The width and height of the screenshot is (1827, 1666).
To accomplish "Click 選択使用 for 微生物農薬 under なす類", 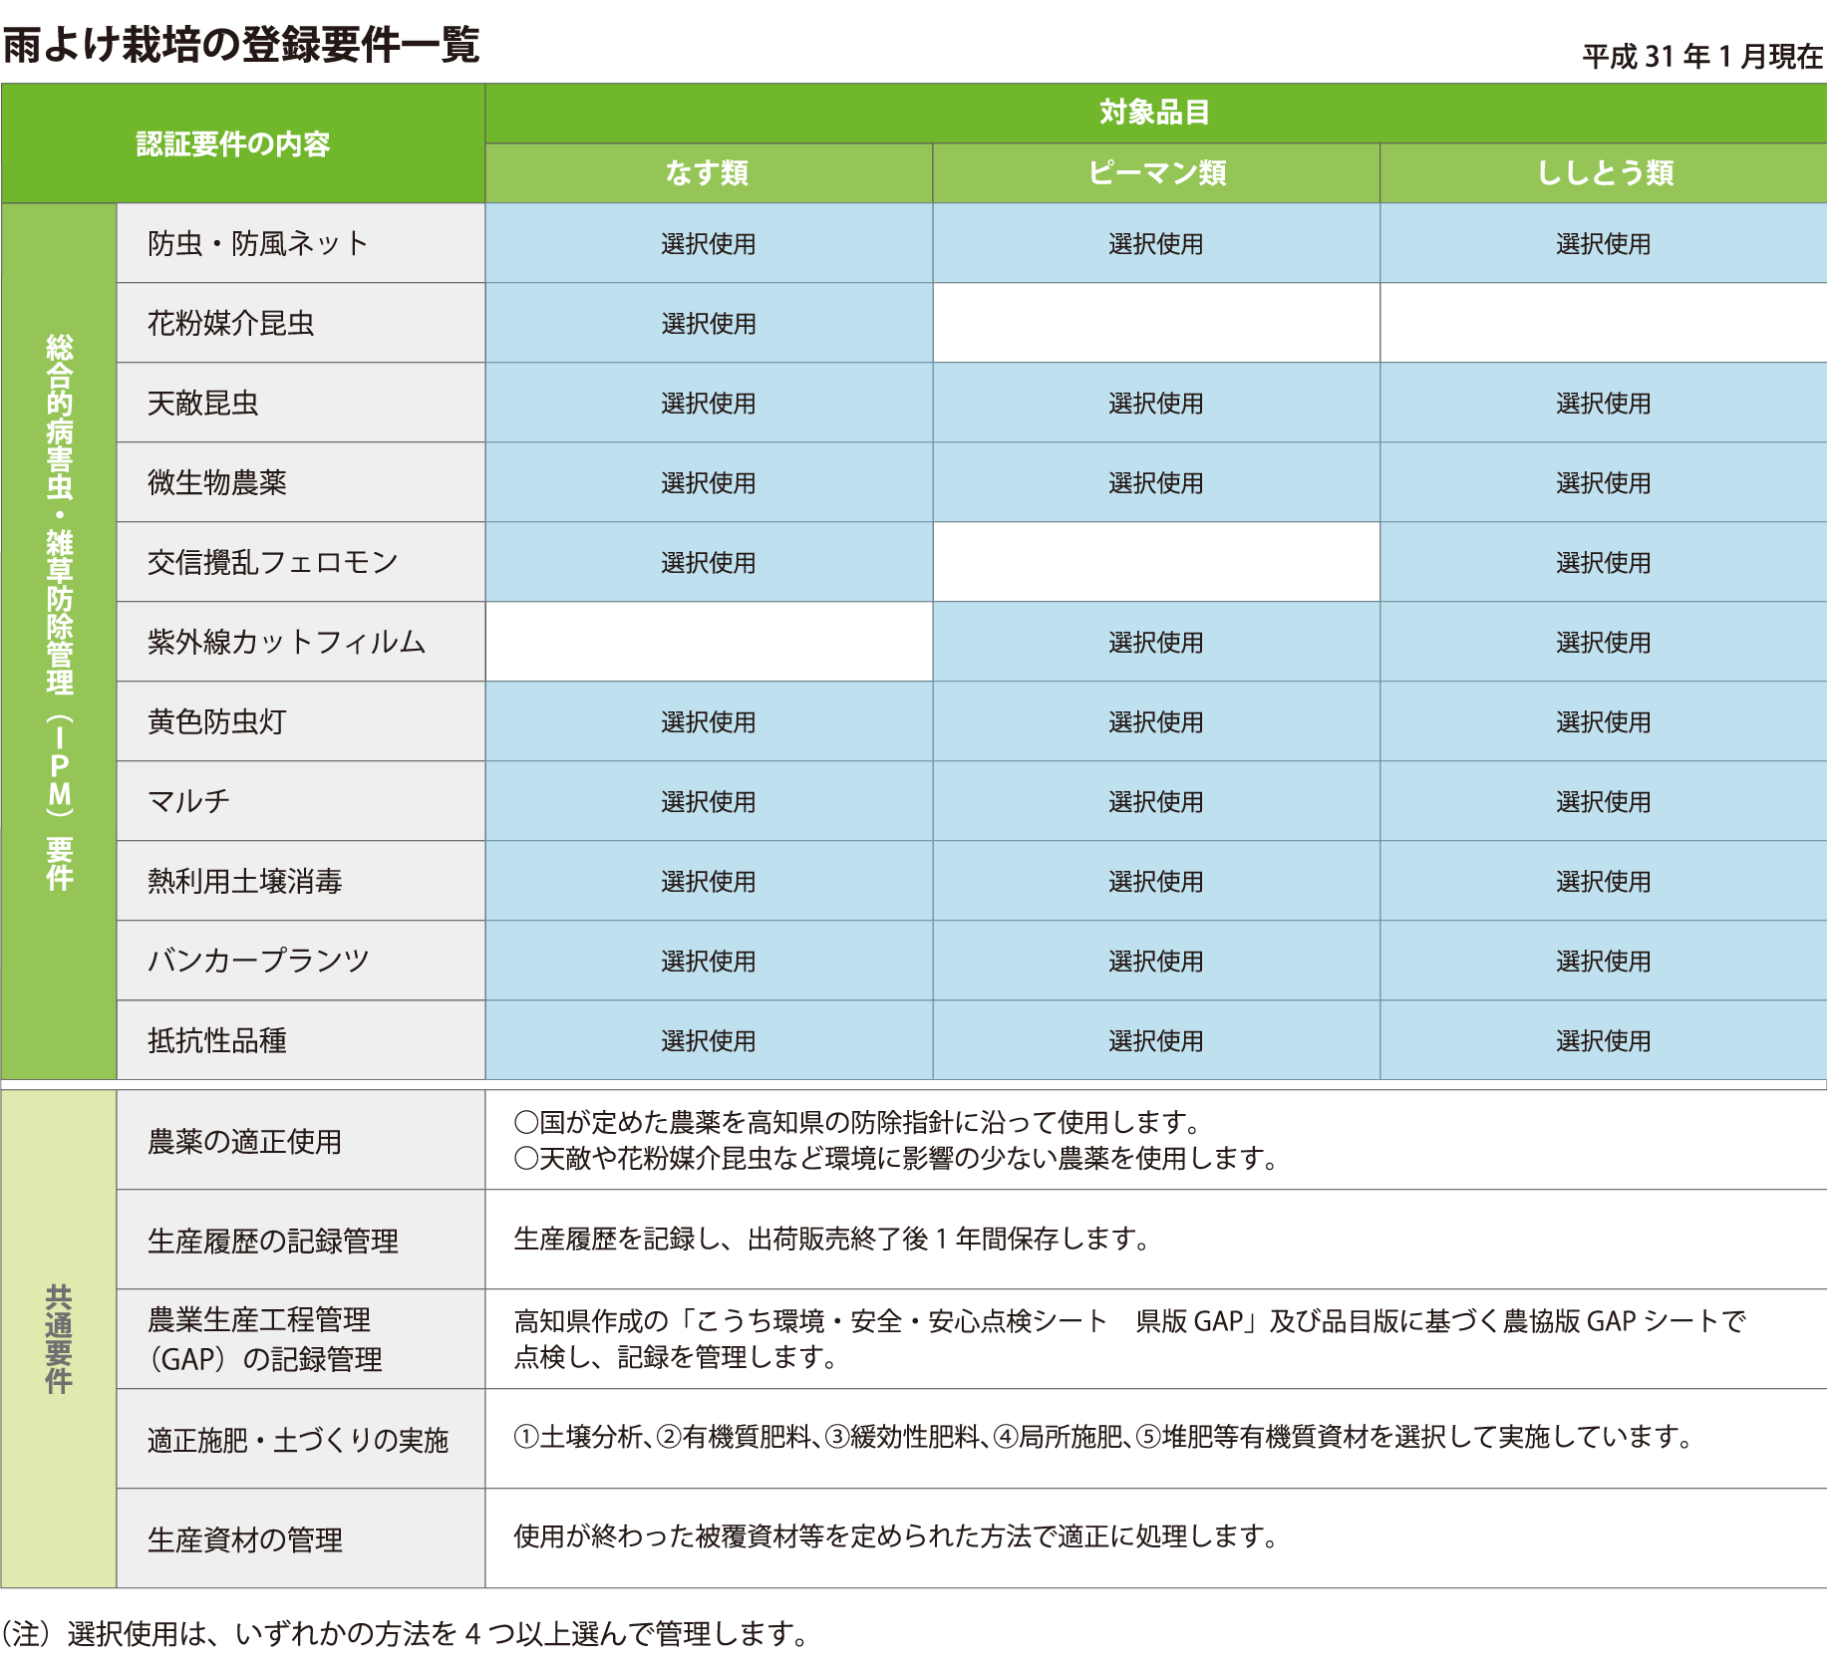I will (x=709, y=483).
